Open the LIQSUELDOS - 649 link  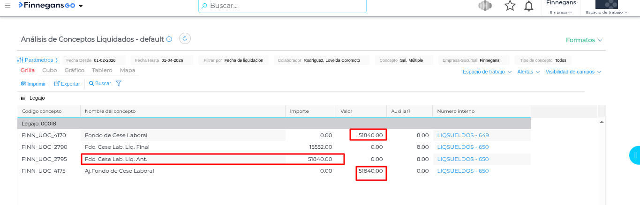(463, 135)
